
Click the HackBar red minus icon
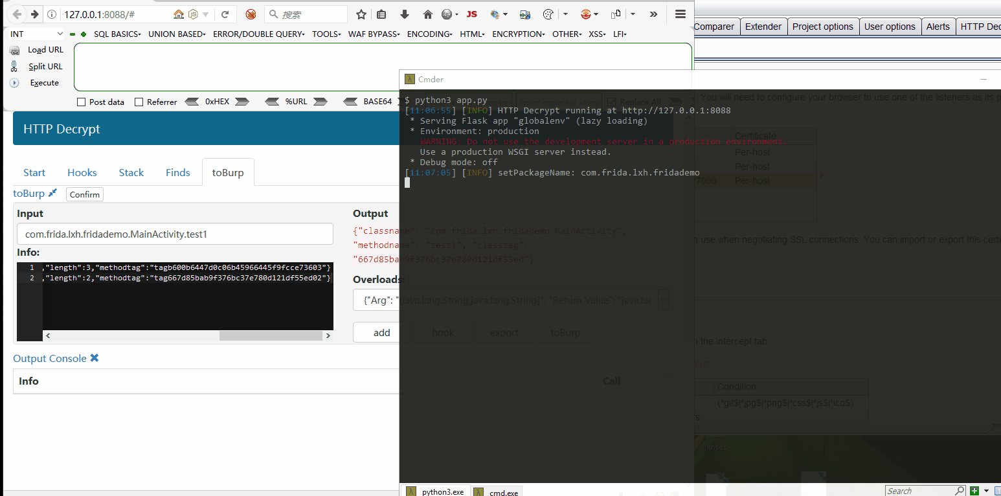pos(73,34)
